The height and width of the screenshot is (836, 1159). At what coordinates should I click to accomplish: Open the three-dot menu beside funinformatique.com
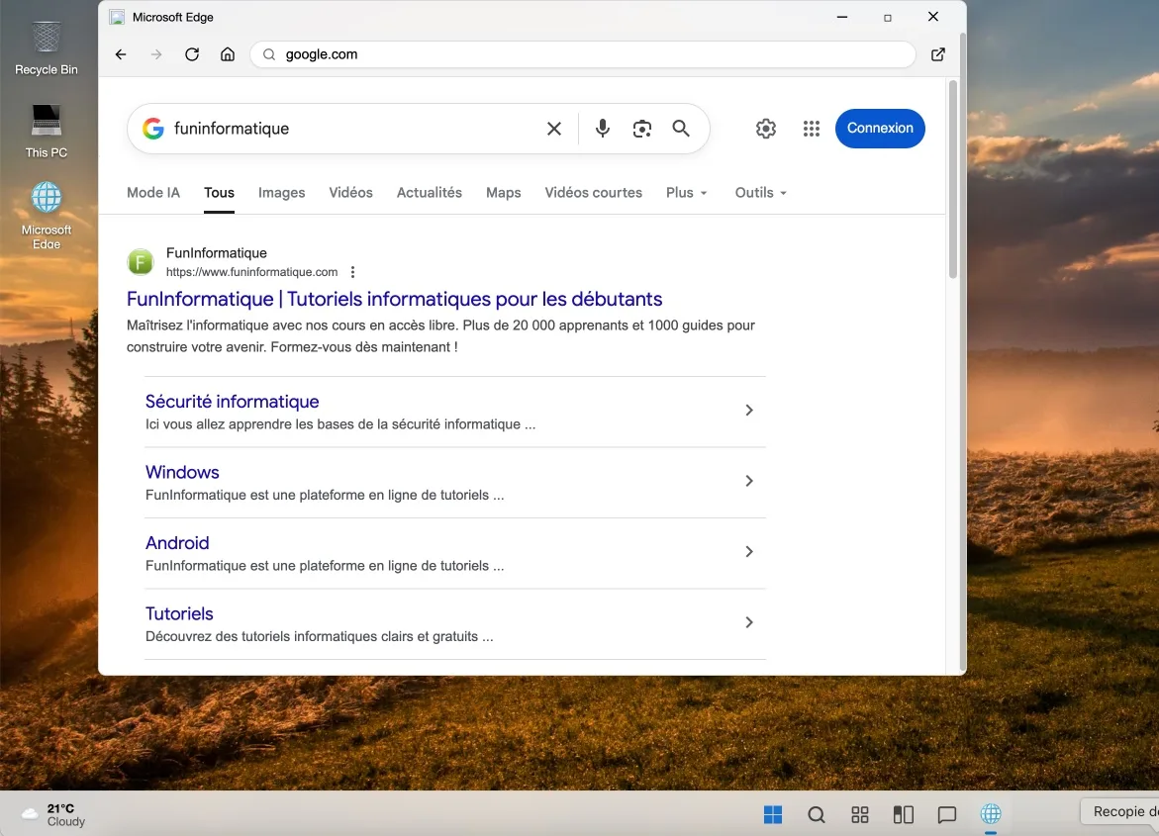[x=353, y=271]
